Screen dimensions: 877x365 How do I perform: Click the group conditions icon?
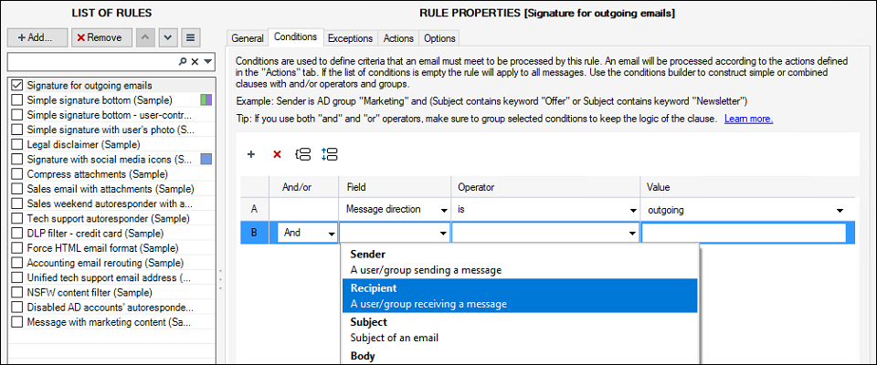(302, 154)
